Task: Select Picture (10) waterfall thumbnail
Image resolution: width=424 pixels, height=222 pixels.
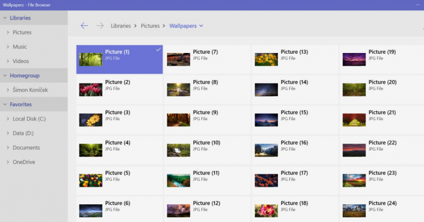Action: [x=178, y=150]
